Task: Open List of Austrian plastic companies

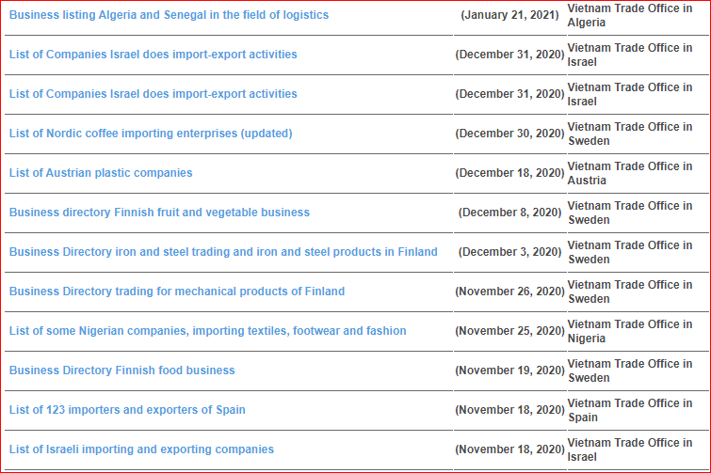Action: (101, 173)
